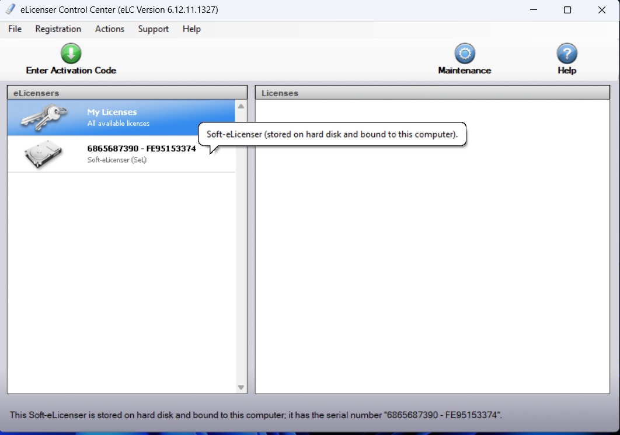Open the Help menu in menu bar

191,29
